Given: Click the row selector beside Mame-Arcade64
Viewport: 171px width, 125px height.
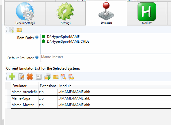Looking at the screenshot, I should [x=8, y=92].
